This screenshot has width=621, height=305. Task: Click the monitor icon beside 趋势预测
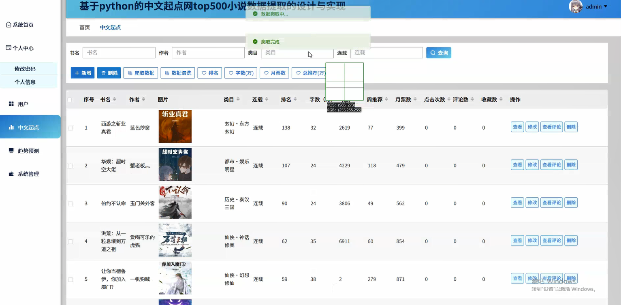coord(11,150)
